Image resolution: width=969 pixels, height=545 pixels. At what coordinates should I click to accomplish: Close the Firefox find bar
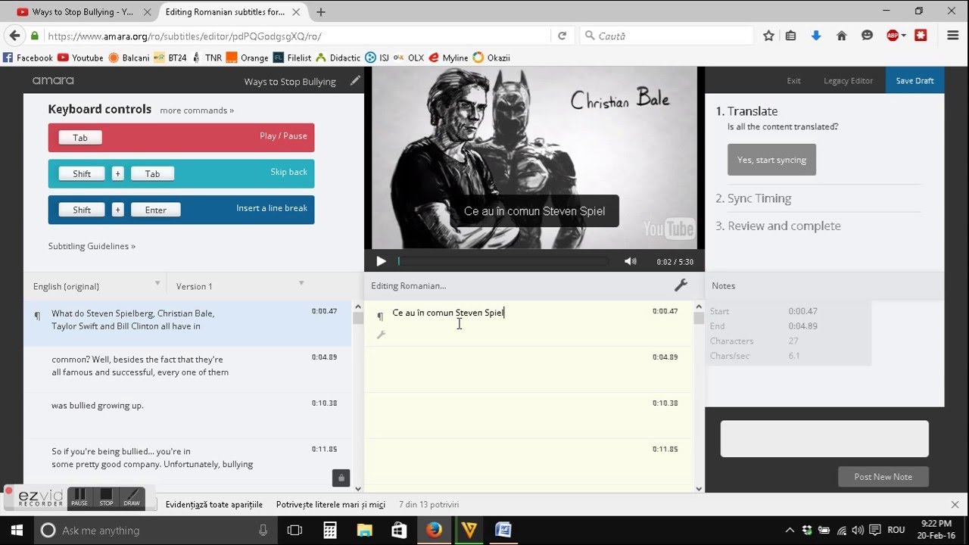[x=955, y=504]
